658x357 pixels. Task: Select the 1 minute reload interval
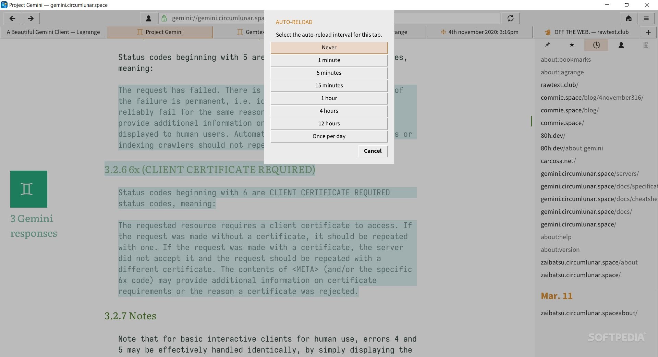pyautogui.click(x=329, y=60)
